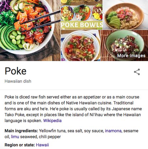Open the large poke bowl with chopsticks image
This screenshot has height=149, width=148.
coord(30,31)
